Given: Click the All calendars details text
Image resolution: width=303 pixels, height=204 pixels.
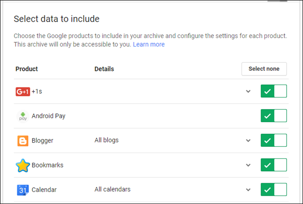Looking at the screenshot, I should tap(112, 190).
